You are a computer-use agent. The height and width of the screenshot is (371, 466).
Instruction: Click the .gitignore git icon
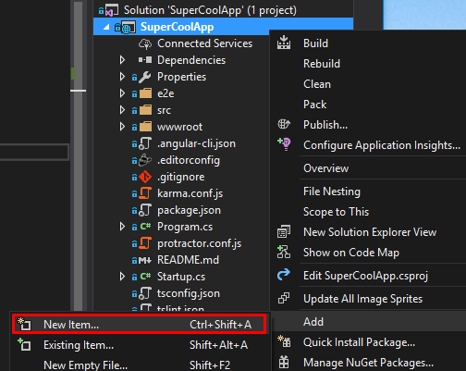pyautogui.click(x=145, y=177)
